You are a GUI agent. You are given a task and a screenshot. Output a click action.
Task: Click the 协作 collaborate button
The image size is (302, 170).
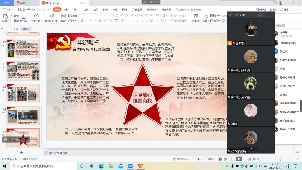pos(274,9)
